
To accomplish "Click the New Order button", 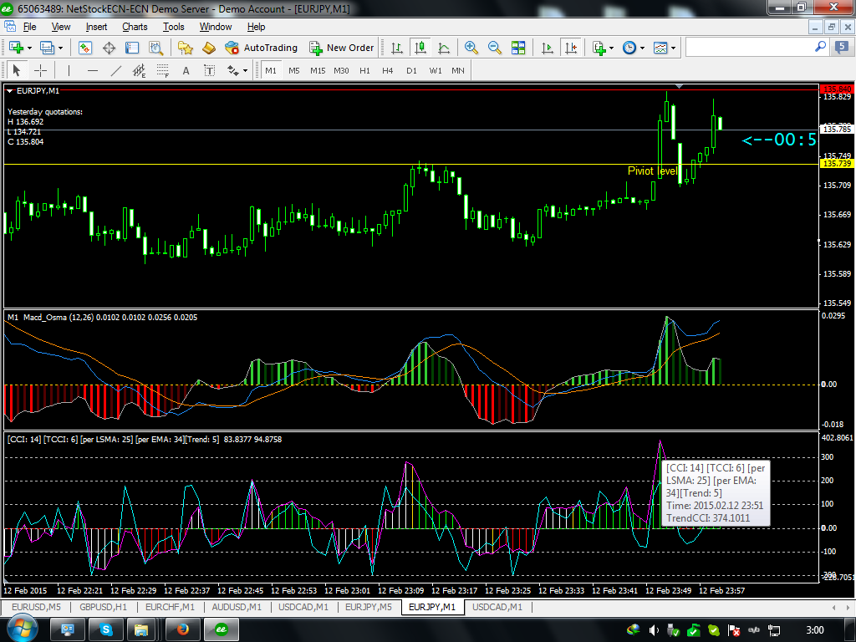I will pyautogui.click(x=341, y=48).
